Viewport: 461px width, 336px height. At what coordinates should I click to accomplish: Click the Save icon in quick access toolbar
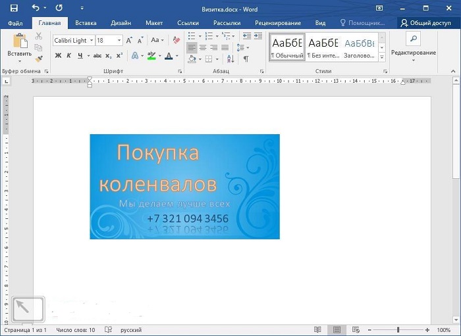[x=14, y=8]
